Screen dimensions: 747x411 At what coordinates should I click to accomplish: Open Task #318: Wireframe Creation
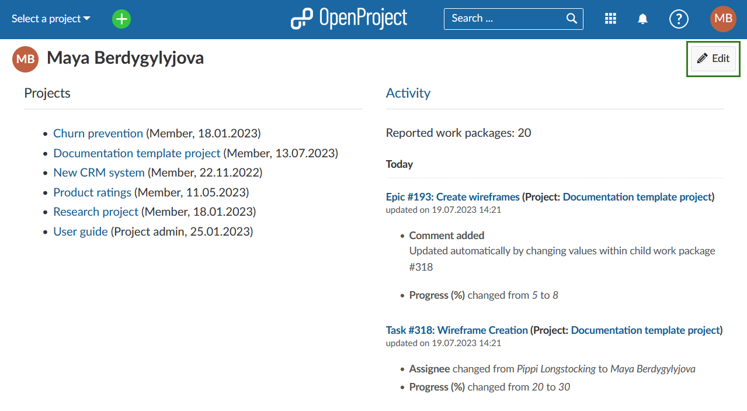457,330
